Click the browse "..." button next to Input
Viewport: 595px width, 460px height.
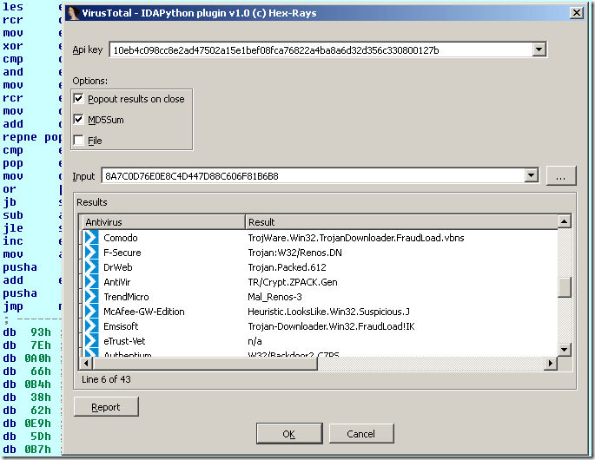click(x=561, y=176)
